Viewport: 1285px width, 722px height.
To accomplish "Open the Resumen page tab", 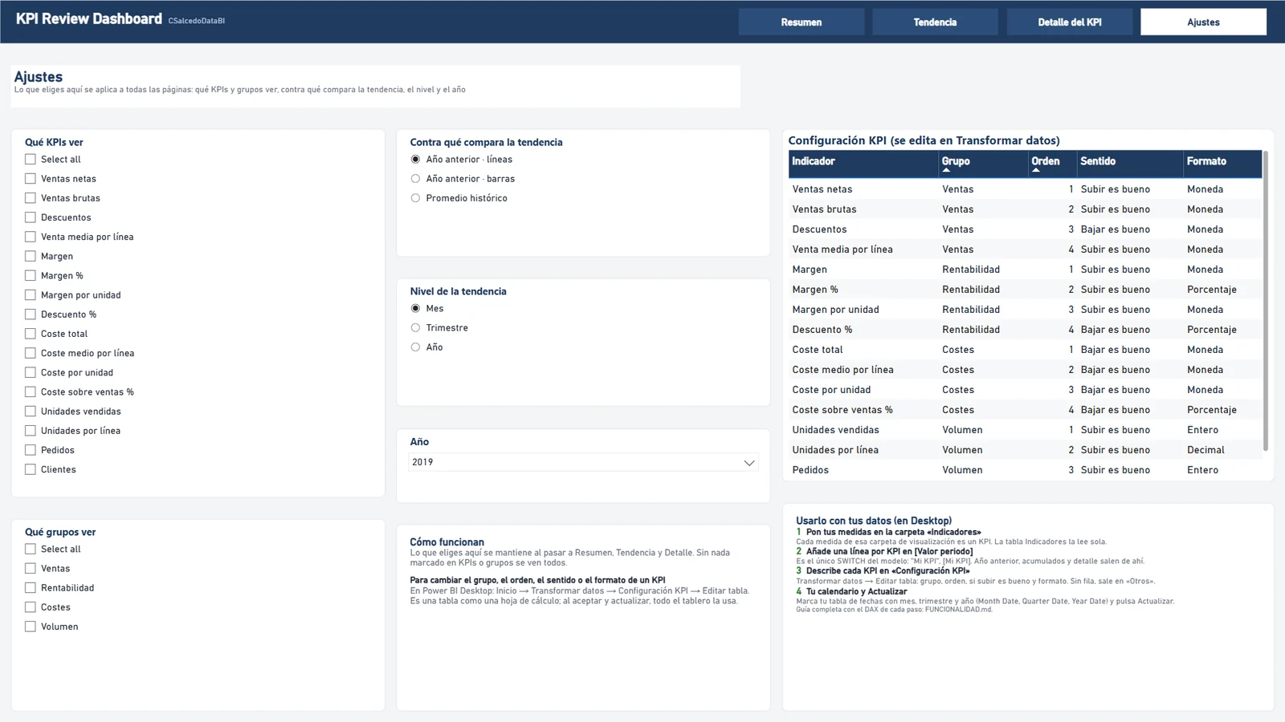I will (x=802, y=22).
